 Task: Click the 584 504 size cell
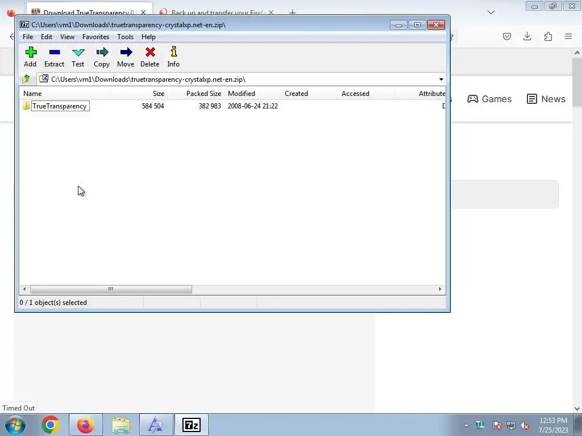coord(152,106)
